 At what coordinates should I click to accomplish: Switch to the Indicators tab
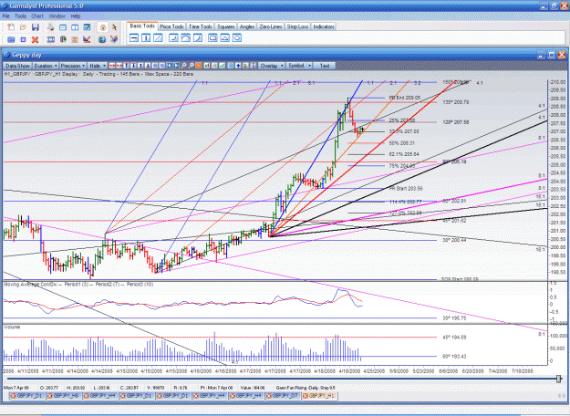click(324, 26)
